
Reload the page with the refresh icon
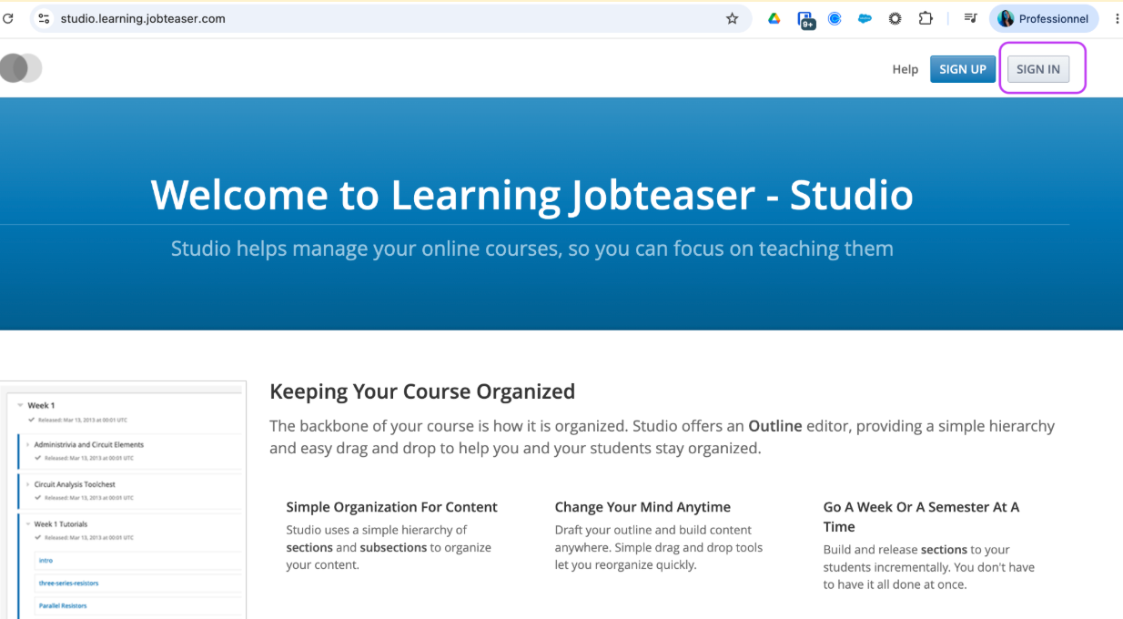click(8, 18)
